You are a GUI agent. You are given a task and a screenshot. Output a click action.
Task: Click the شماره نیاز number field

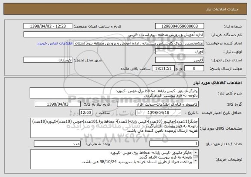tap(180, 26)
